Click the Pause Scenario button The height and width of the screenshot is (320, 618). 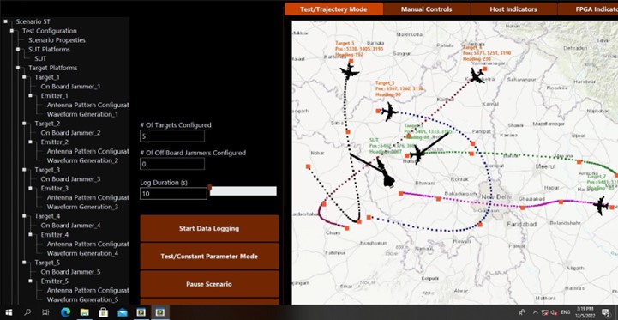pos(209,284)
